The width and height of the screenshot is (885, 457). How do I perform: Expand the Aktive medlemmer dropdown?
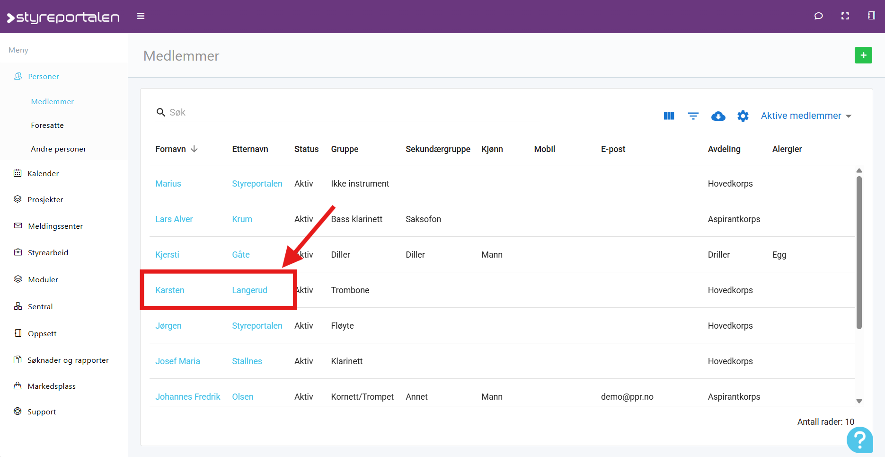pyautogui.click(x=806, y=116)
